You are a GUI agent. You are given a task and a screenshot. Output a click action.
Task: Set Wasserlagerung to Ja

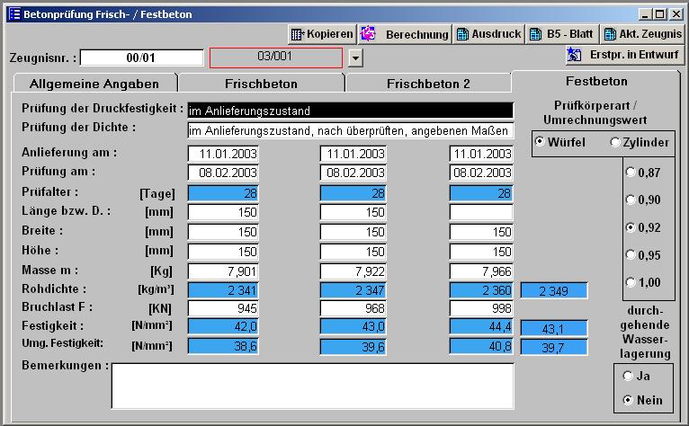[629, 376]
